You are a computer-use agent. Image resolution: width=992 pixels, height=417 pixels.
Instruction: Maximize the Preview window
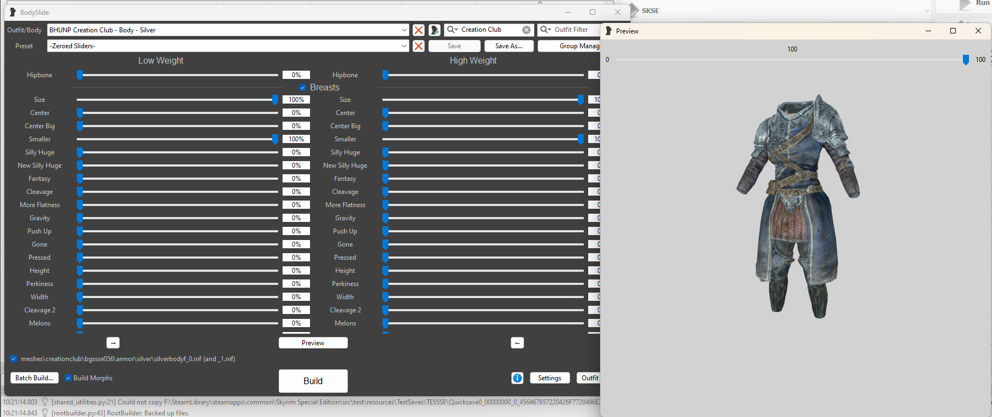tap(953, 31)
